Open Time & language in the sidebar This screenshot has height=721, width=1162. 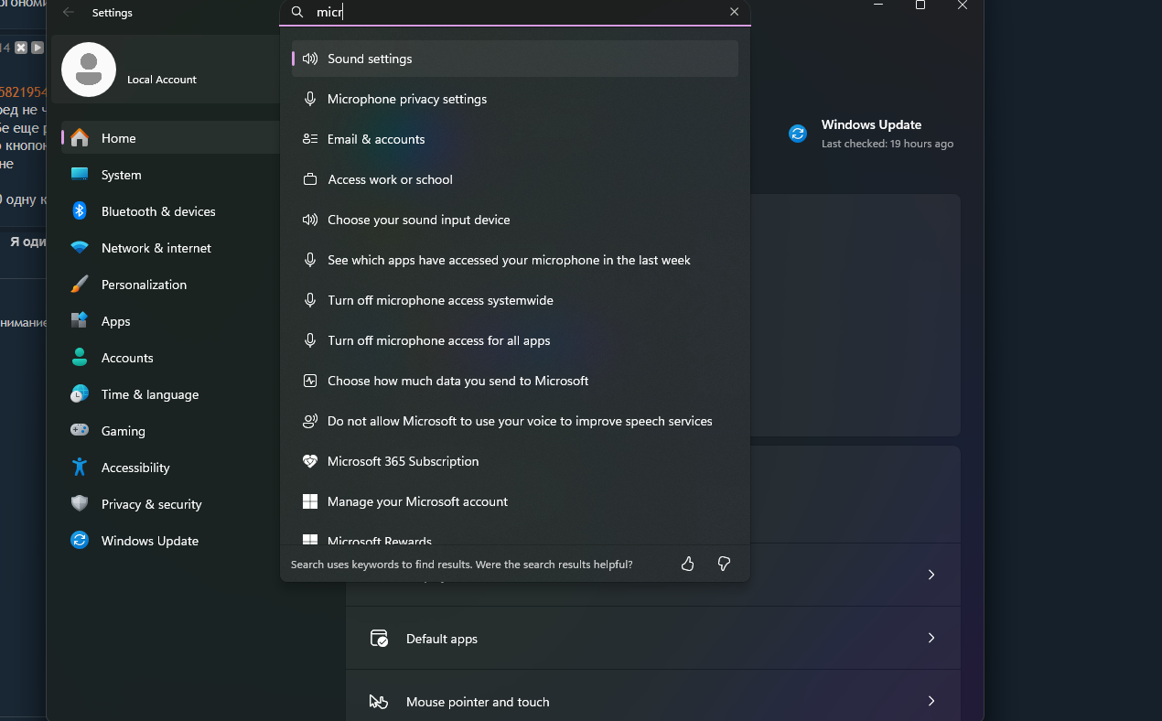[170, 394]
